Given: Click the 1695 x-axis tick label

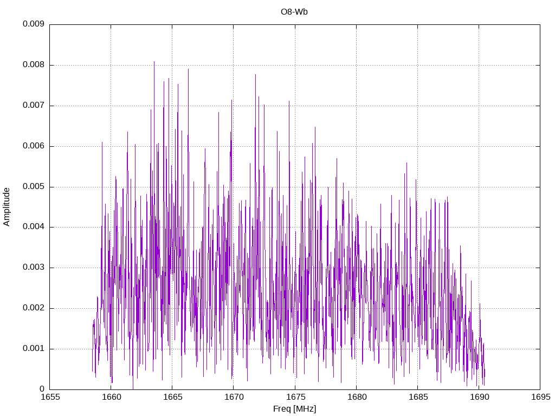Looking at the screenshot, I should click(x=541, y=397).
